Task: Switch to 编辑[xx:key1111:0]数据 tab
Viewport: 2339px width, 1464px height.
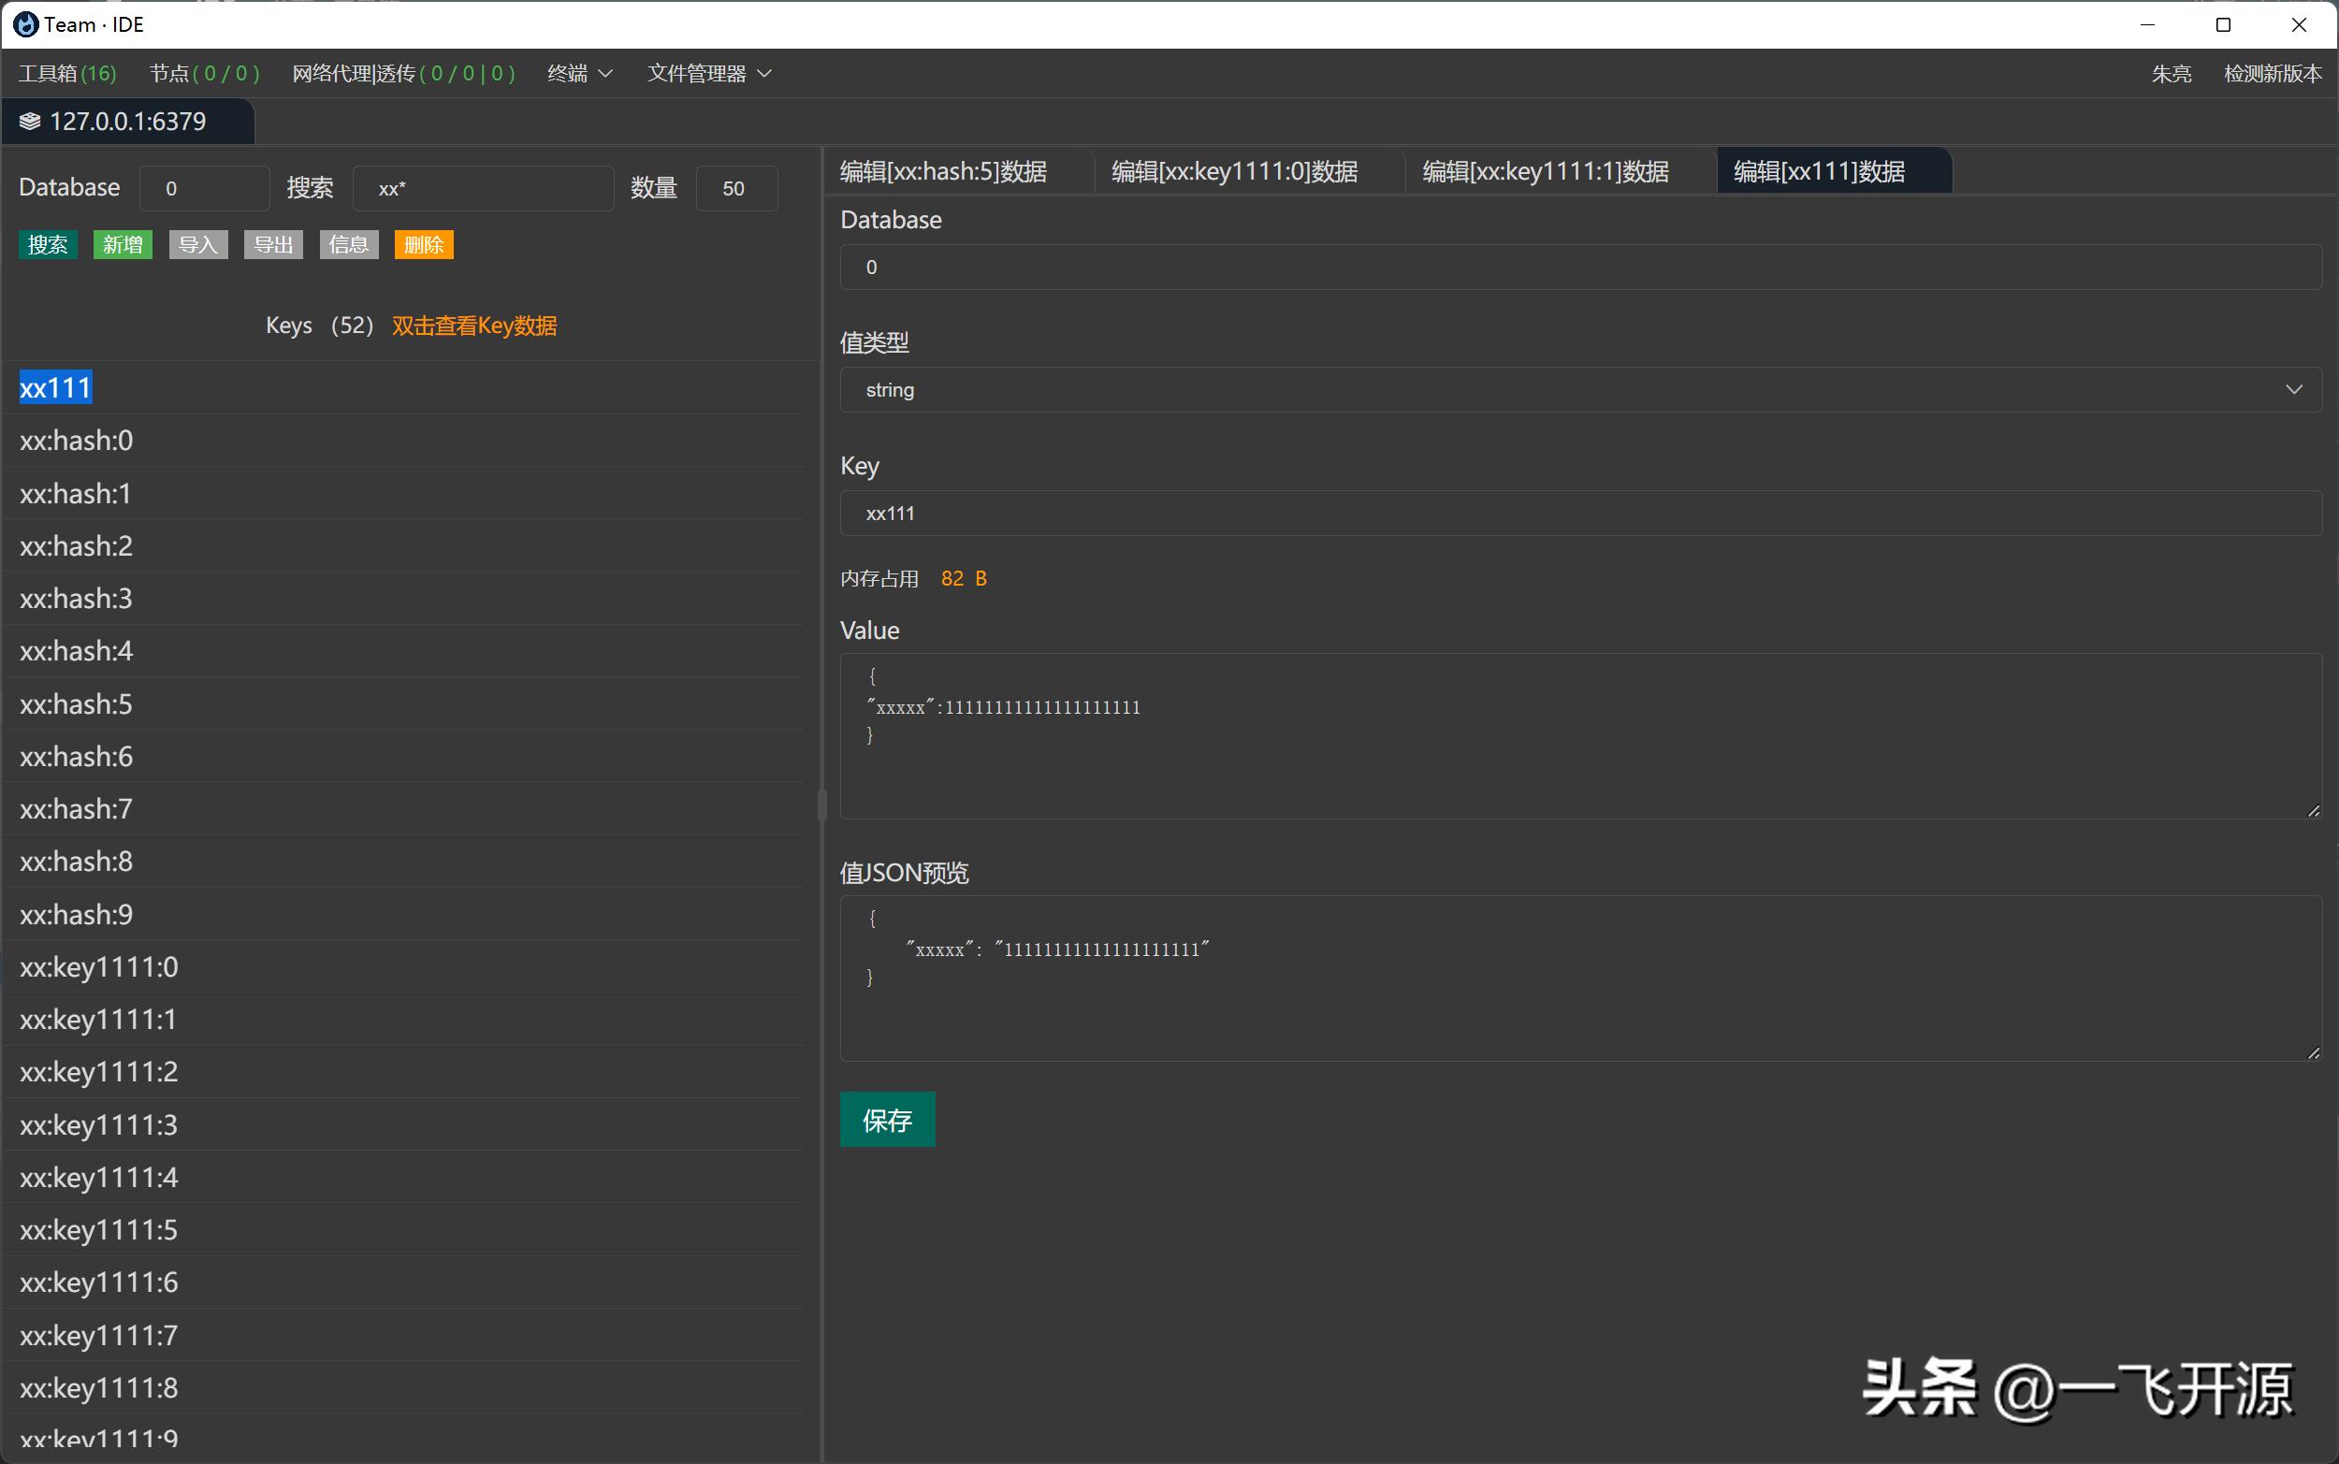Action: pyautogui.click(x=1234, y=171)
